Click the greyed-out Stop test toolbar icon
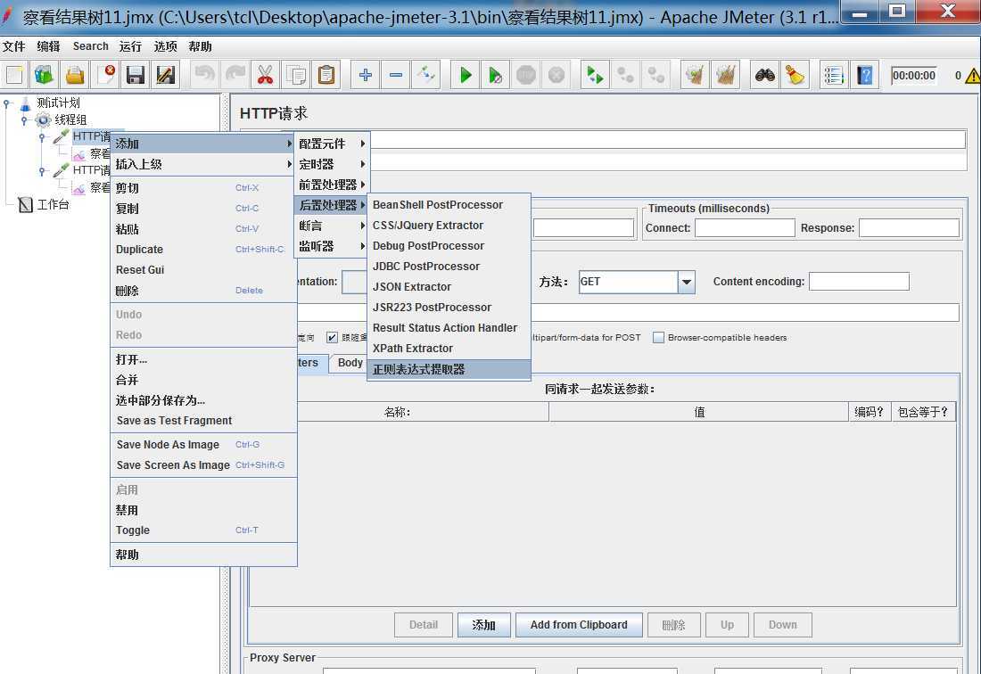981x674 pixels. click(525, 76)
